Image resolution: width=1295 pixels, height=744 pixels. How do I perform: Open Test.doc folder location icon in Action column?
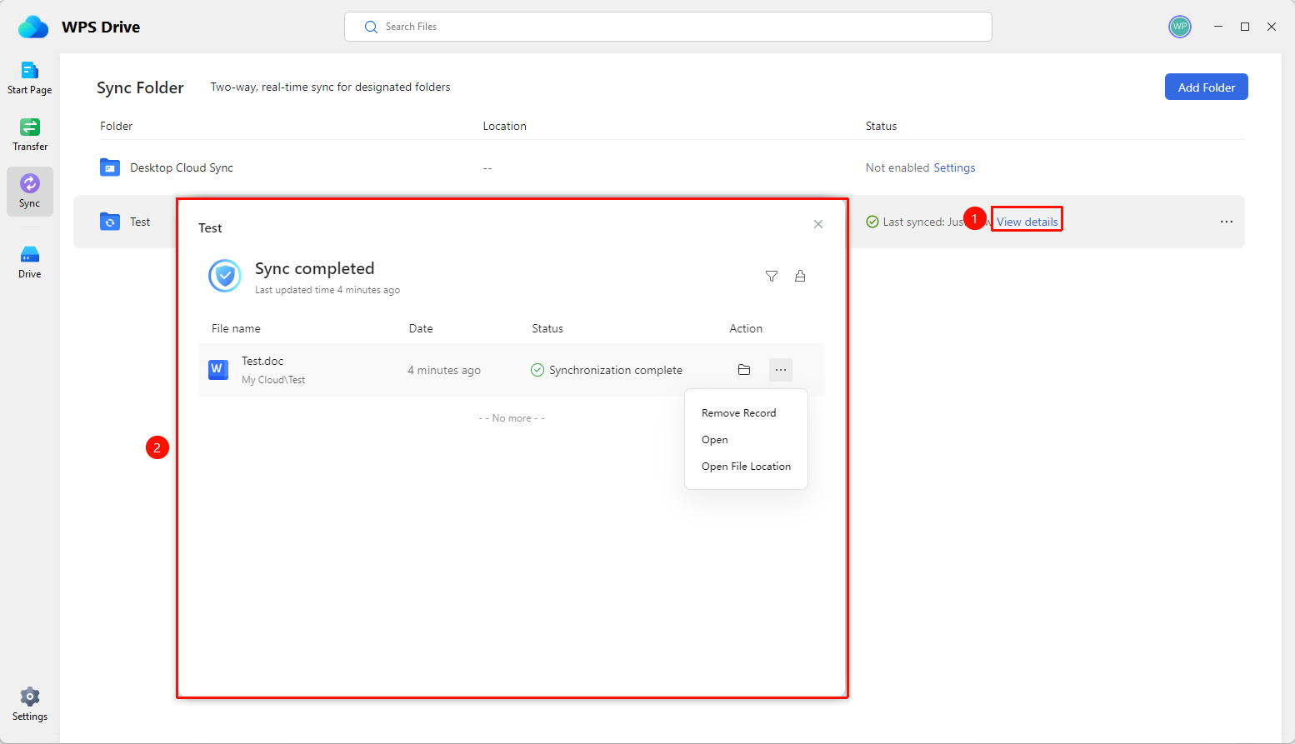tap(744, 370)
